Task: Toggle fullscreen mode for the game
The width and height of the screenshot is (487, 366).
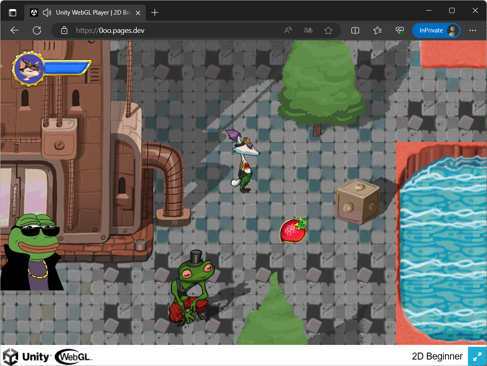Action: [x=477, y=356]
